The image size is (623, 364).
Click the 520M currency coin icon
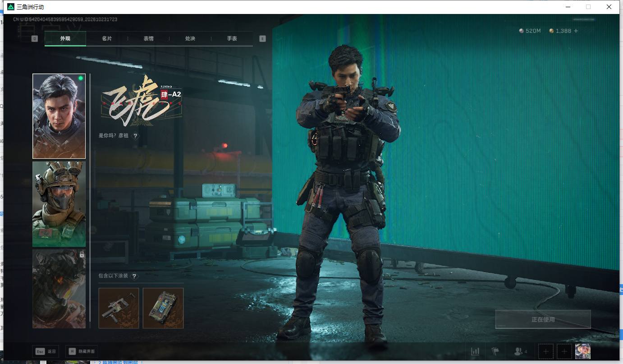(522, 31)
